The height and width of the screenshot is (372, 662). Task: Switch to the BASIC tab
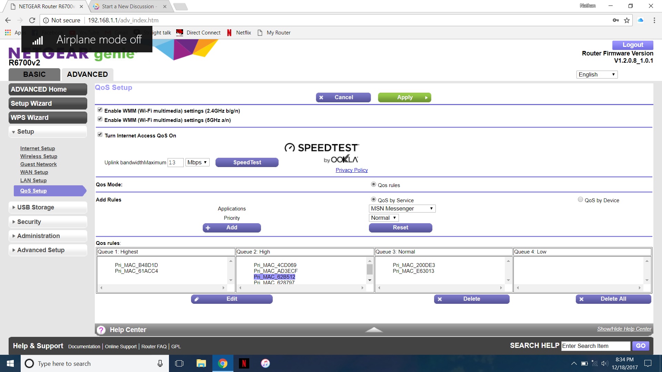34,74
